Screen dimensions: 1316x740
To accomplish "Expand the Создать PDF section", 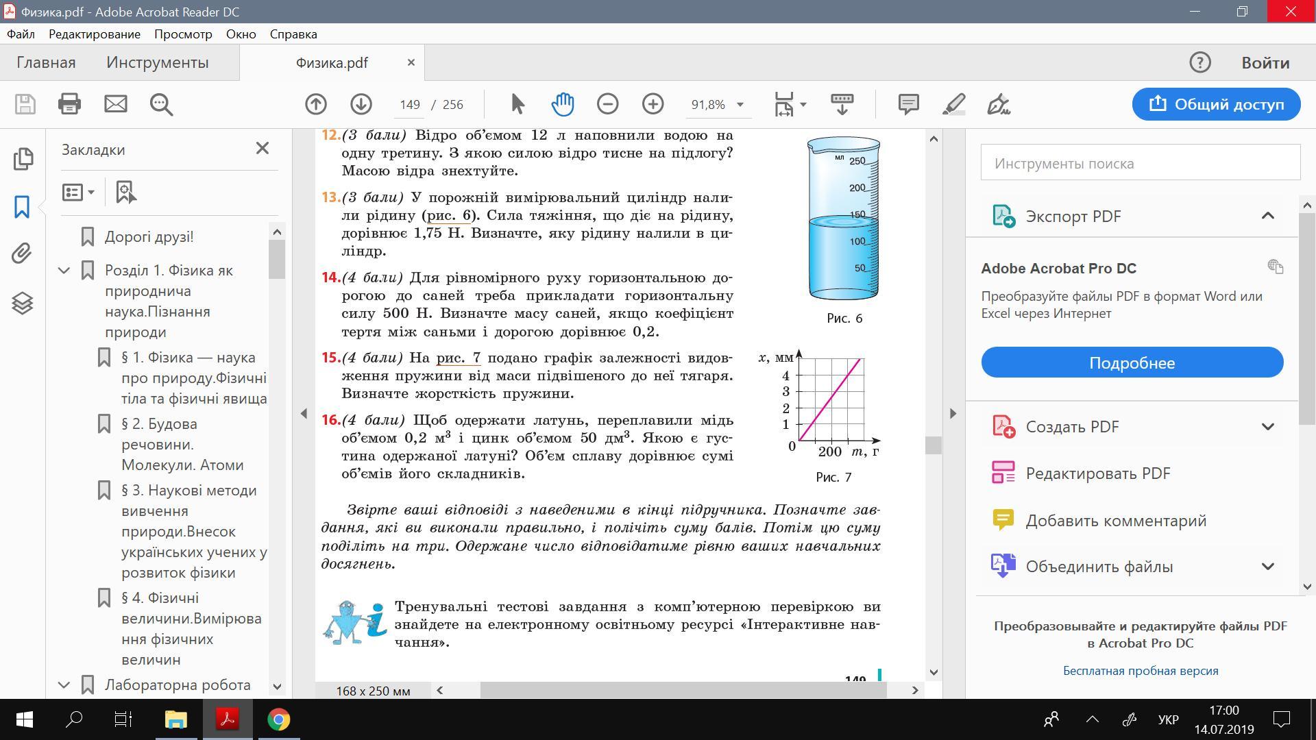I will 1267,427.
